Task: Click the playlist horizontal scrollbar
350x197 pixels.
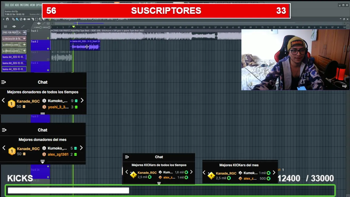Action: (x=198, y=23)
